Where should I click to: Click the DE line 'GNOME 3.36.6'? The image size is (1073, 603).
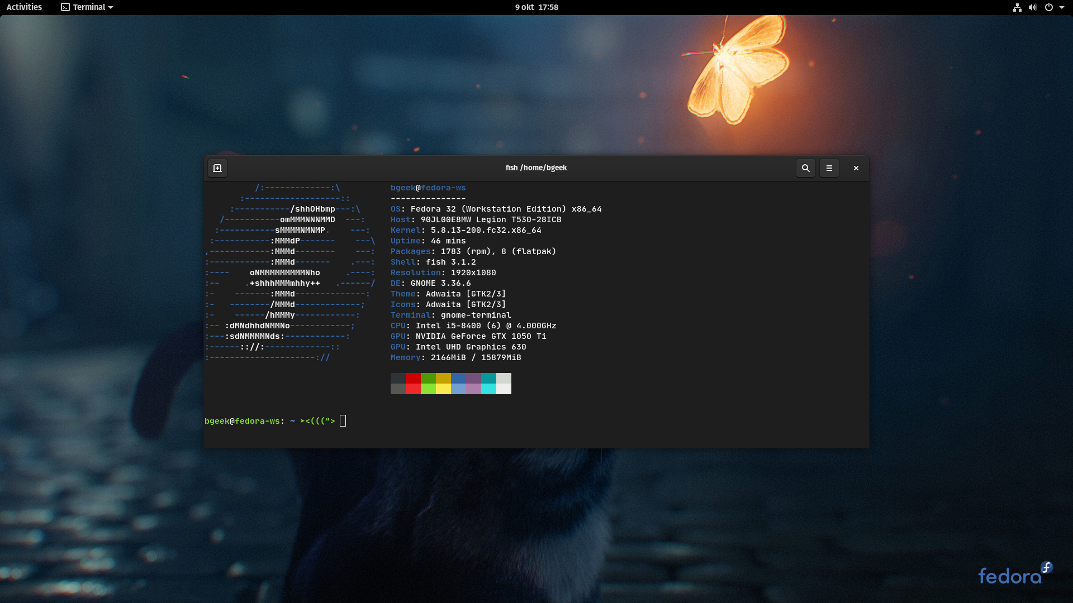[x=441, y=283]
